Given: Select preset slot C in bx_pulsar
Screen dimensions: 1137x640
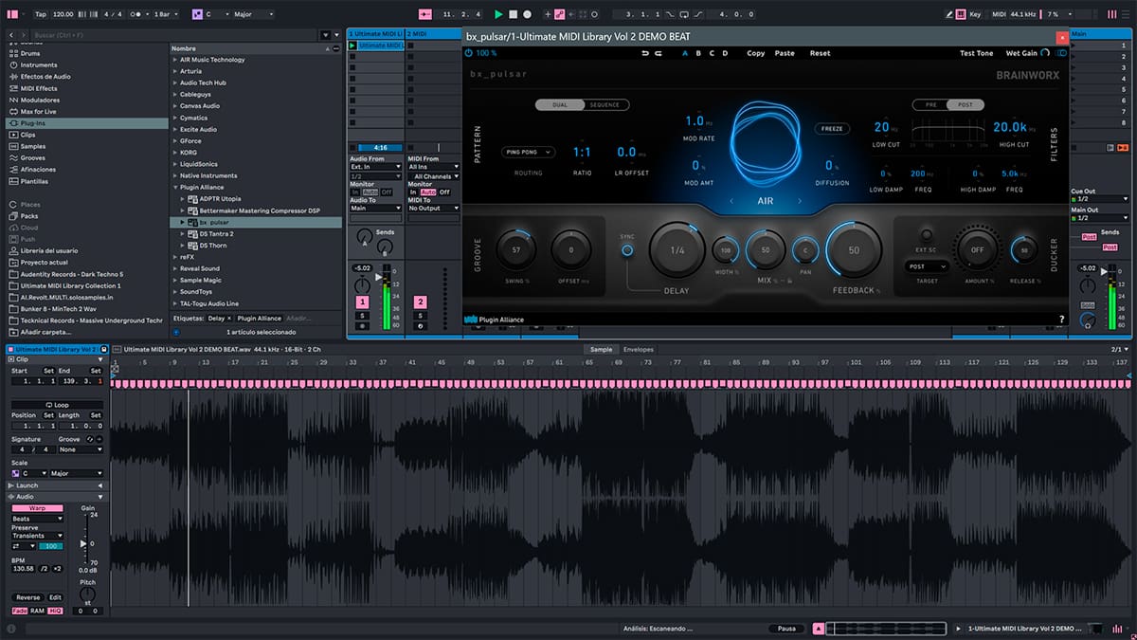Looking at the screenshot, I should coord(713,53).
